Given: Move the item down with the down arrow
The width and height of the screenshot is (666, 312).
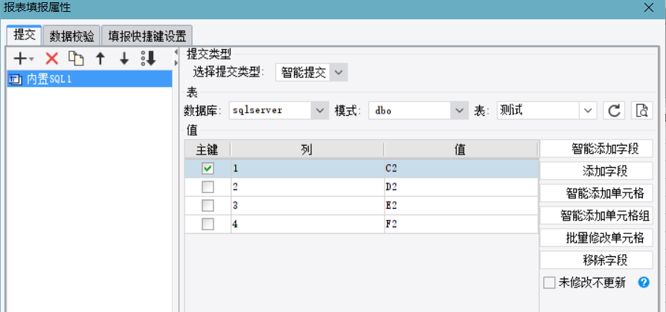Looking at the screenshot, I should (124, 59).
